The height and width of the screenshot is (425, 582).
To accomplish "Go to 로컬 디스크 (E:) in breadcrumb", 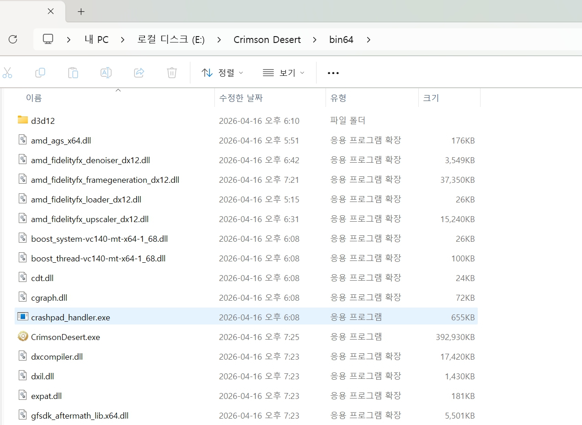I will [x=171, y=40].
